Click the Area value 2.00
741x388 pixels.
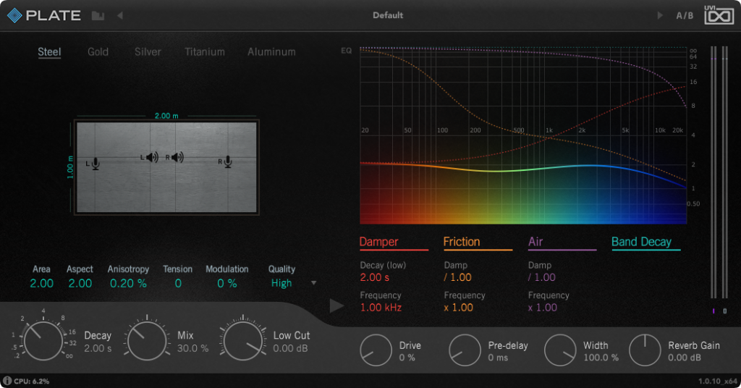[x=41, y=284]
